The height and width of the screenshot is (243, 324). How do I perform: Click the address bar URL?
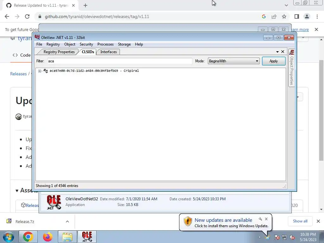coord(97,16)
